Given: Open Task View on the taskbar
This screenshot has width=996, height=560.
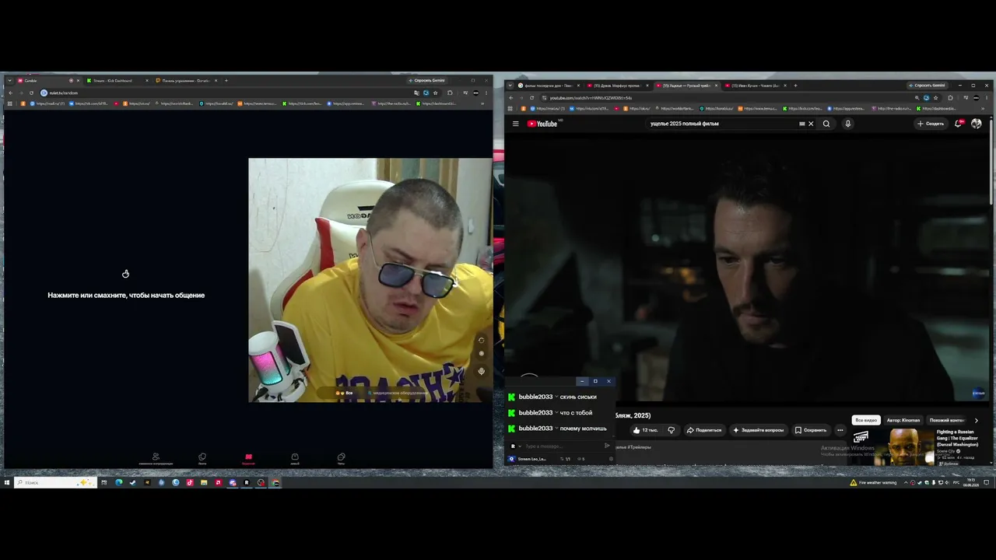Looking at the screenshot, I should pyautogui.click(x=103, y=482).
